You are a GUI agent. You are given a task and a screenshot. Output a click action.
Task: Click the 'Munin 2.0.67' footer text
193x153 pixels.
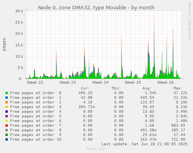tap(96, 149)
